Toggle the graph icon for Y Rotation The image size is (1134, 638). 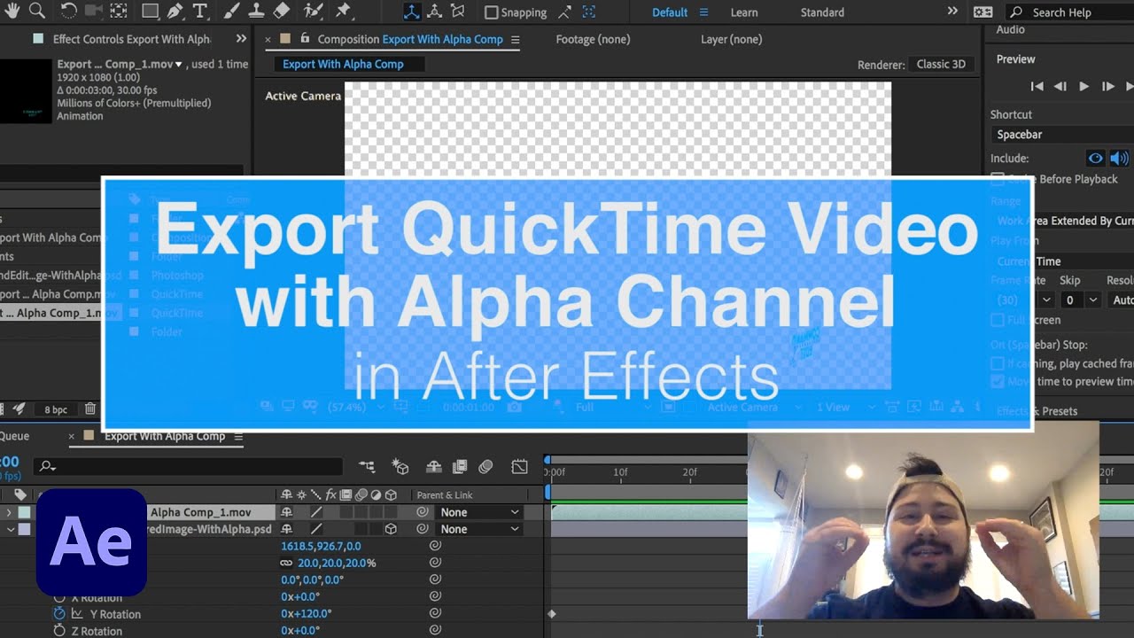[77, 613]
